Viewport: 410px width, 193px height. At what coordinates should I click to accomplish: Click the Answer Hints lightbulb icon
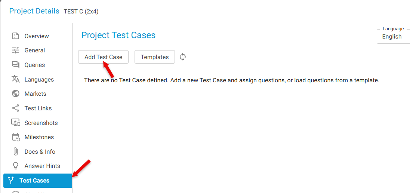[x=16, y=166]
